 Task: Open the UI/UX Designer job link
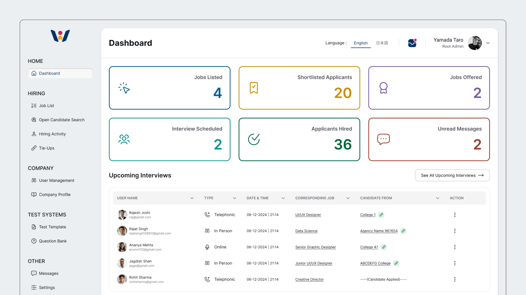tap(308, 215)
